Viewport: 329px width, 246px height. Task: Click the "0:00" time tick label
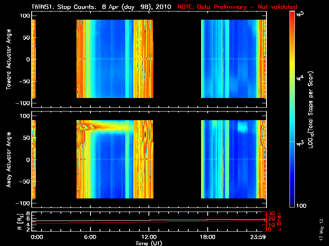point(37,237)
